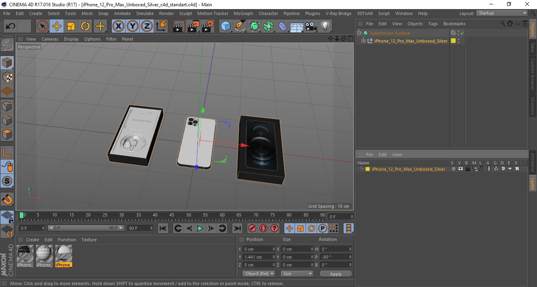Toggle Subdivision Surface enable checkmark

point(462,33)
